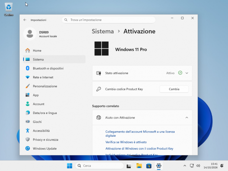The image size is (228, 171).
Task: Click the Settings gear in the taskbar
Action: click(159, 166)
